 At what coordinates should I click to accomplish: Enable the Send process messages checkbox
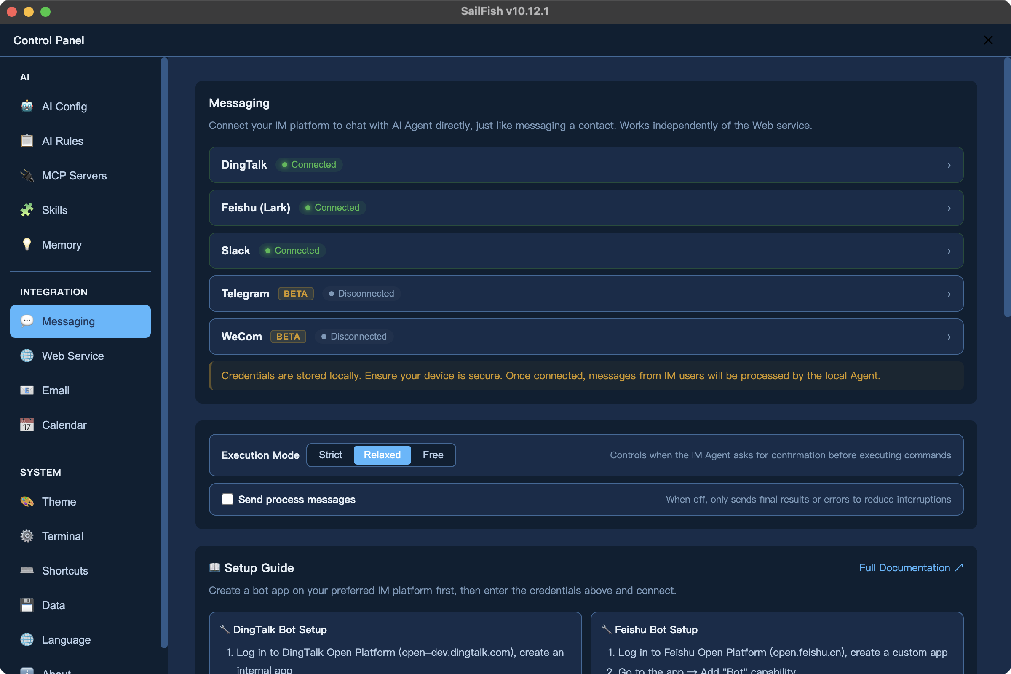coord(227,499)
